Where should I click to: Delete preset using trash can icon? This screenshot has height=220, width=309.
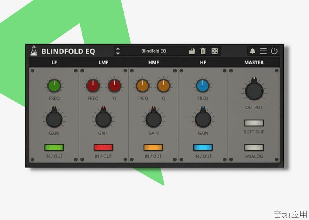[x=203, y=51]
